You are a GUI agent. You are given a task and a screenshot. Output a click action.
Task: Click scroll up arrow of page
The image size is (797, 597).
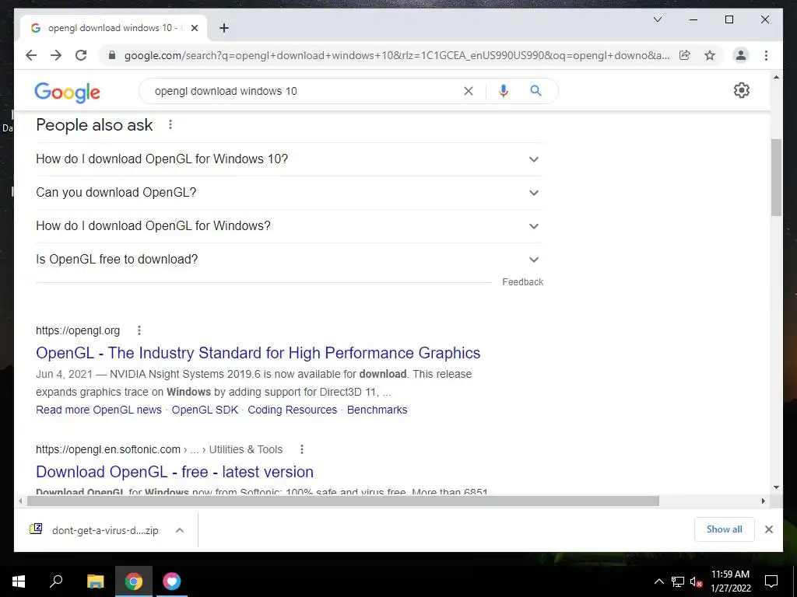776,77
